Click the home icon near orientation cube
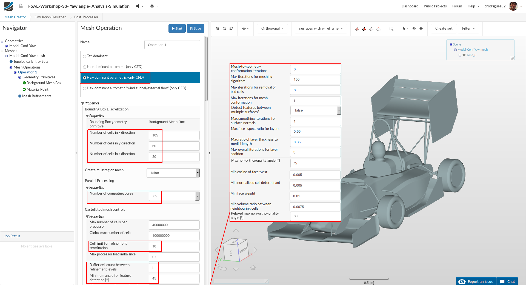Image resolution: width=526 pixels, height=285 pixels. (253, 267)
